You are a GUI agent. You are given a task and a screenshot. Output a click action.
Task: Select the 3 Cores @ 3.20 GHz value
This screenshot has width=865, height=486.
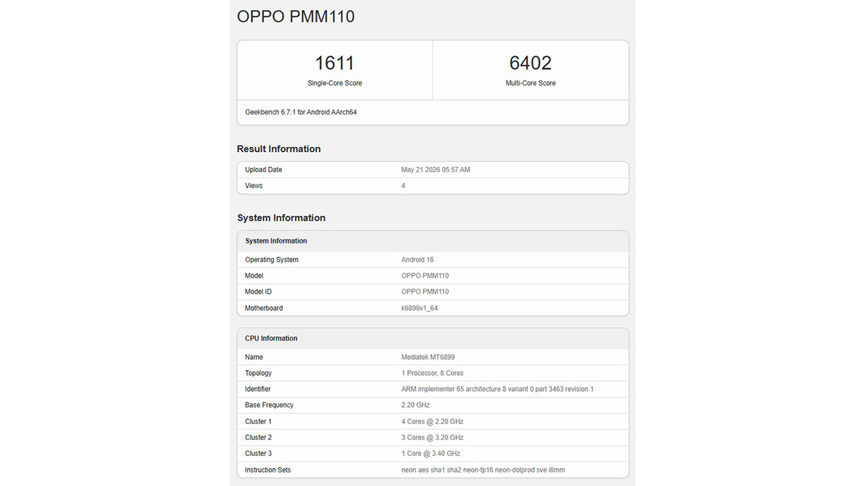click(x=432, y=437)
